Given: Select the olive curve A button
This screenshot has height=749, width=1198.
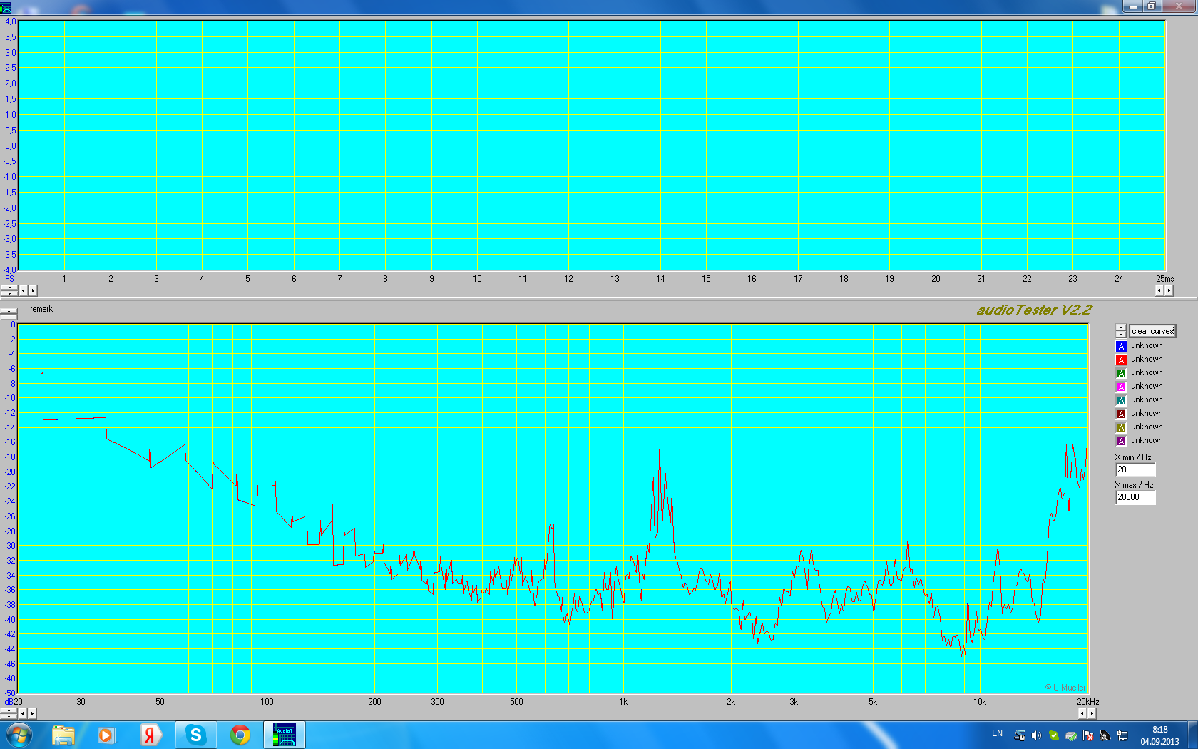Looking at the screenshot, I should (x=1121, y=427).
